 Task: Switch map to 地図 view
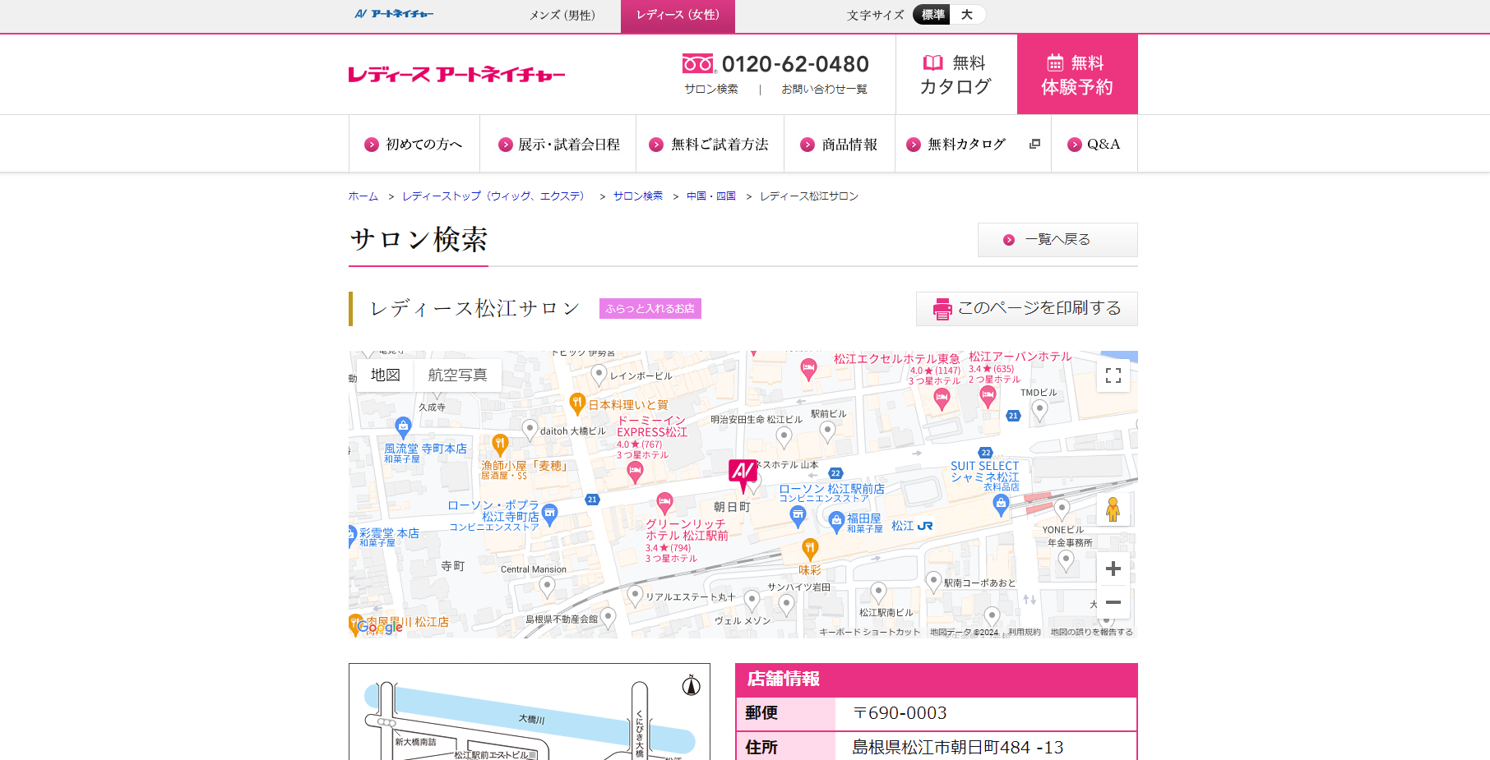tap(385, 375)
